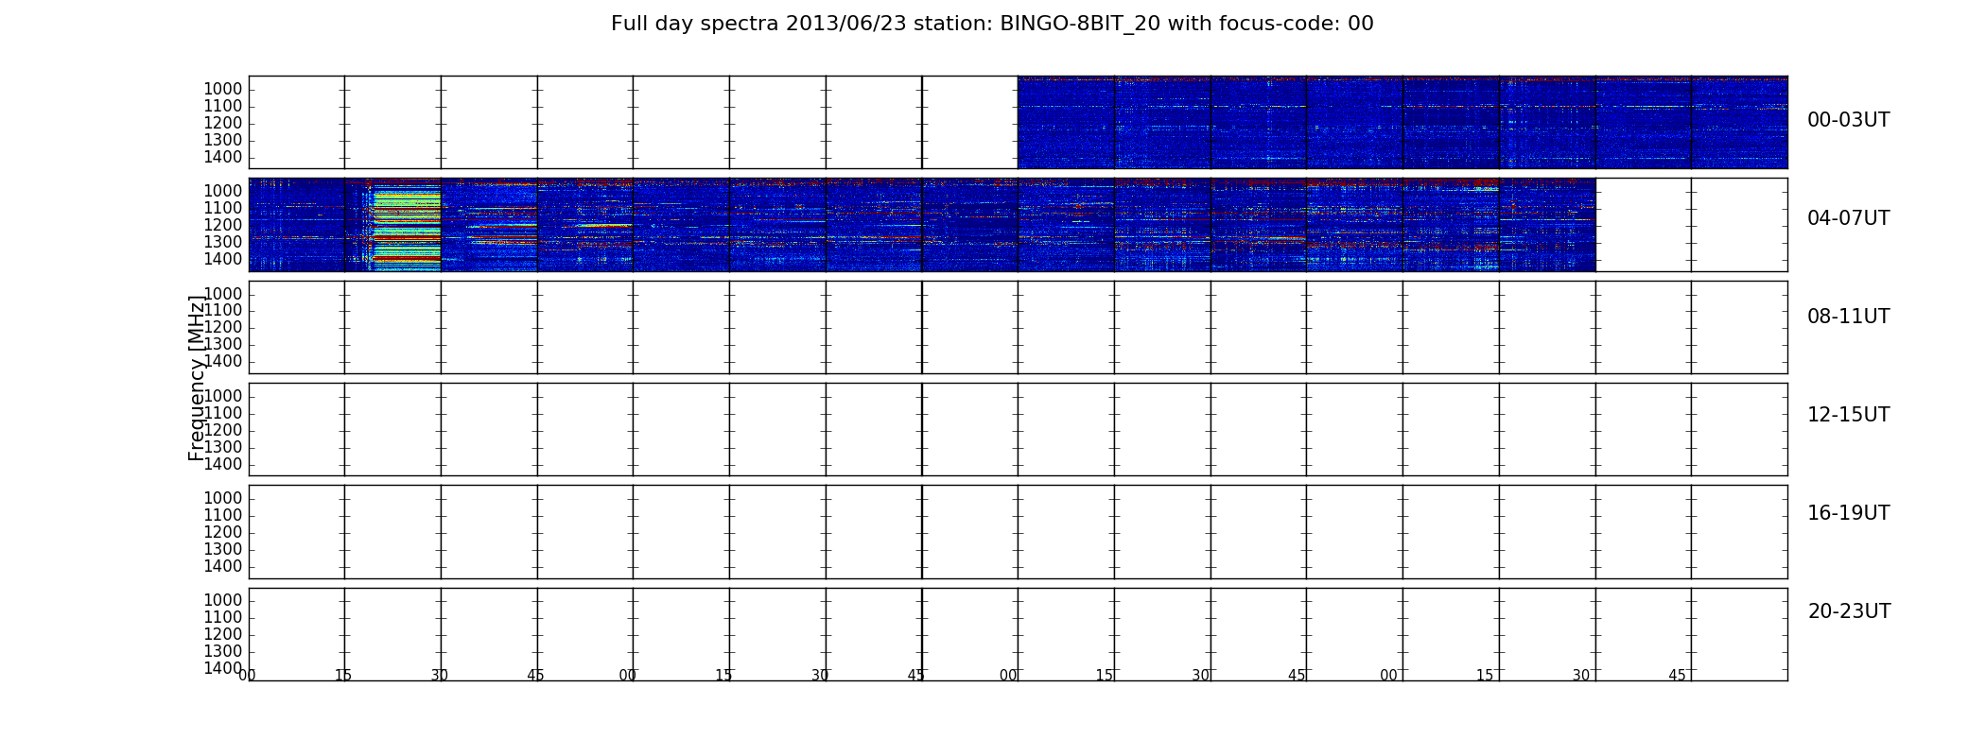This screenshot has width=1986, height=756.
Task: Select the '08-11UT' row label
Action: pos(1848,317)
